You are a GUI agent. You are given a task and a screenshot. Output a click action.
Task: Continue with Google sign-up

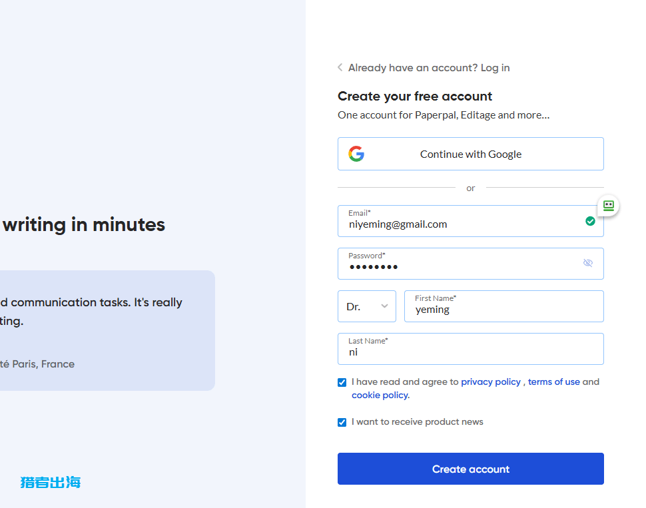[470, 154]
